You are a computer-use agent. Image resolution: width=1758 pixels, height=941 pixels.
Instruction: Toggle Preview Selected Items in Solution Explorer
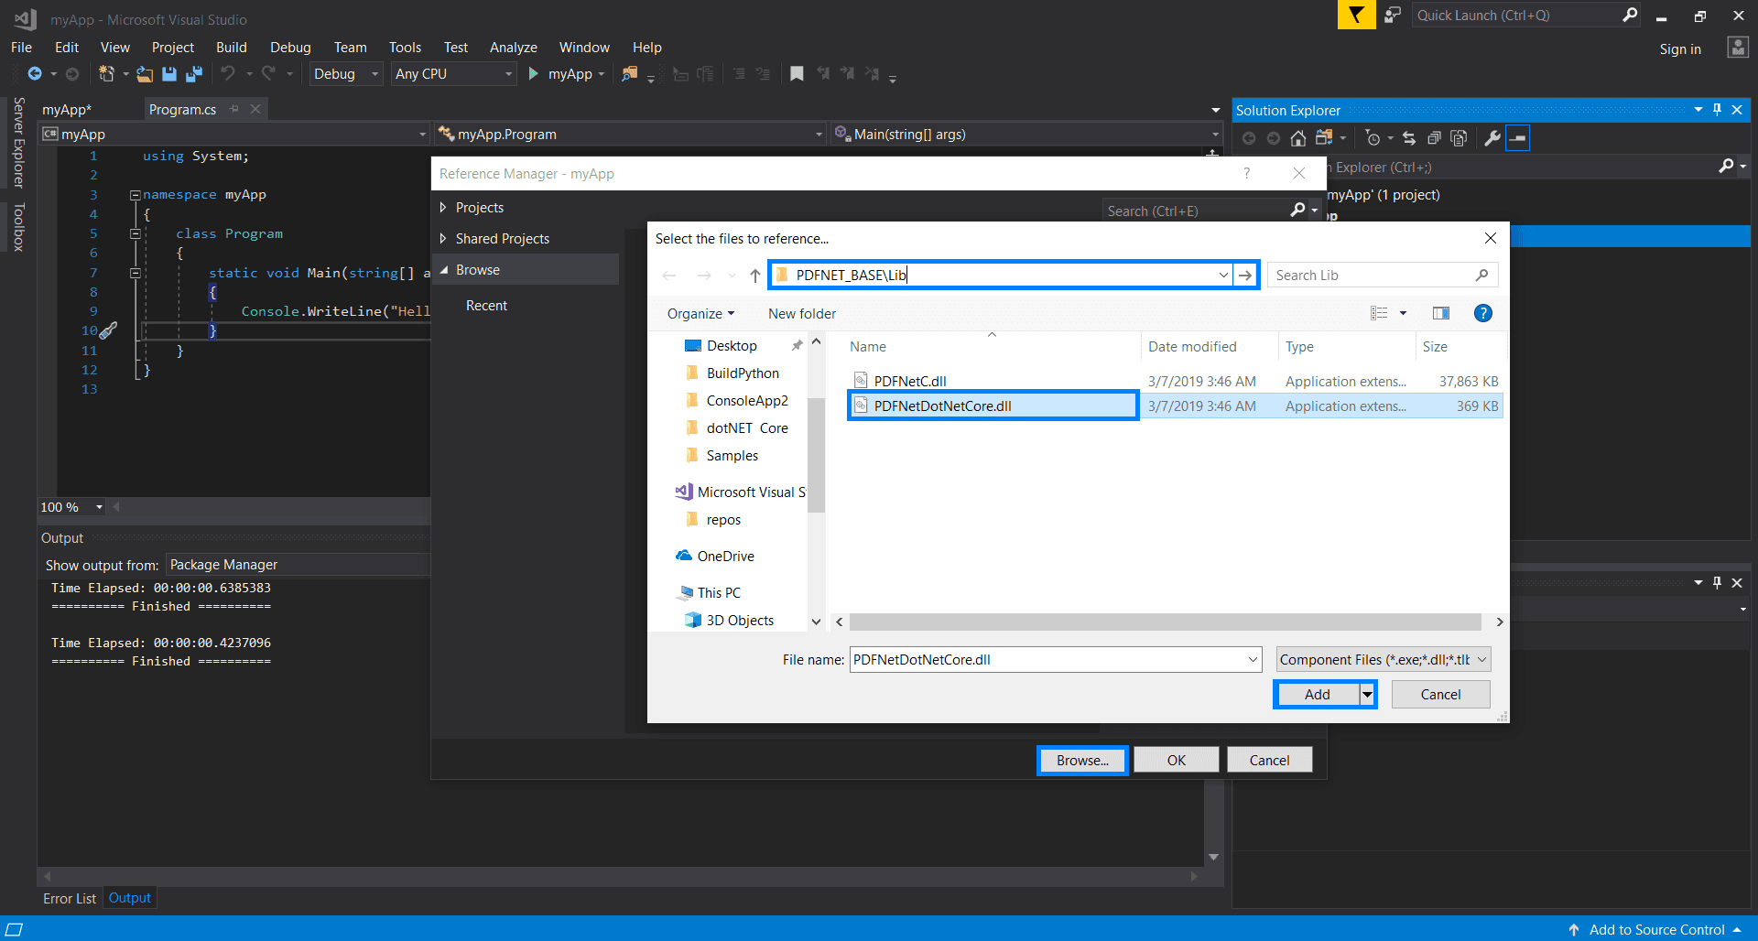click(1517, 138)
